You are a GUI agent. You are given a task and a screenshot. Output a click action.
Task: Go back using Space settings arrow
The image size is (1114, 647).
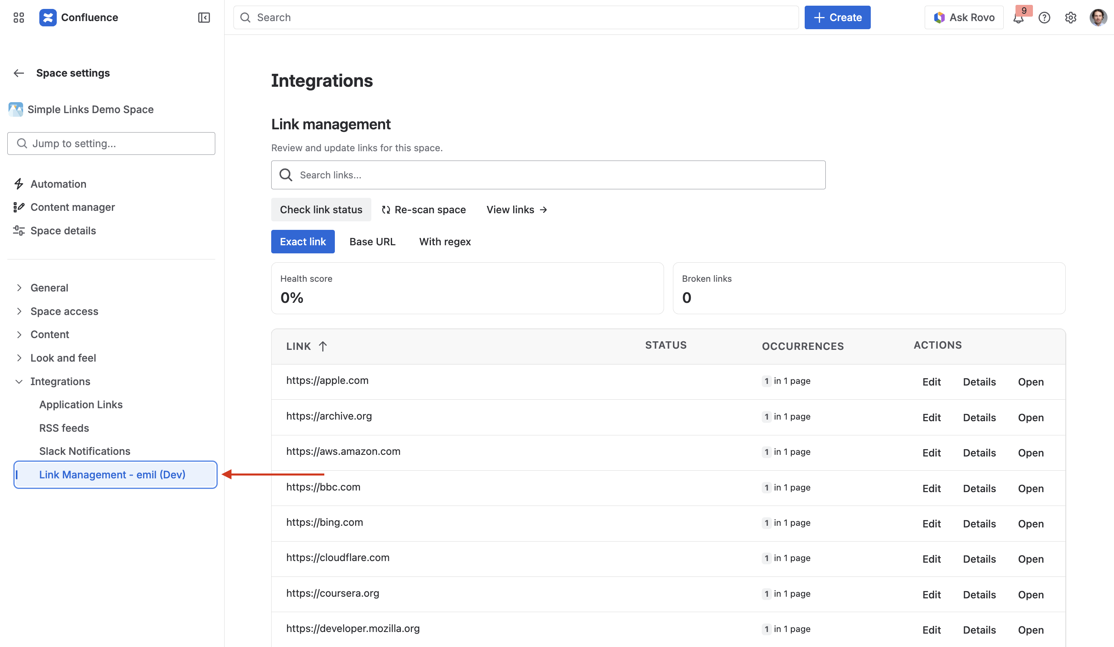click(x=19, y=73)
